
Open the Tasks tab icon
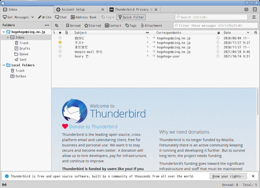255,9
